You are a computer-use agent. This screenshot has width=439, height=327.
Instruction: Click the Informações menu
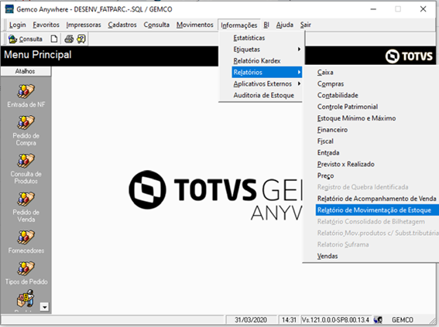point(238,25)
